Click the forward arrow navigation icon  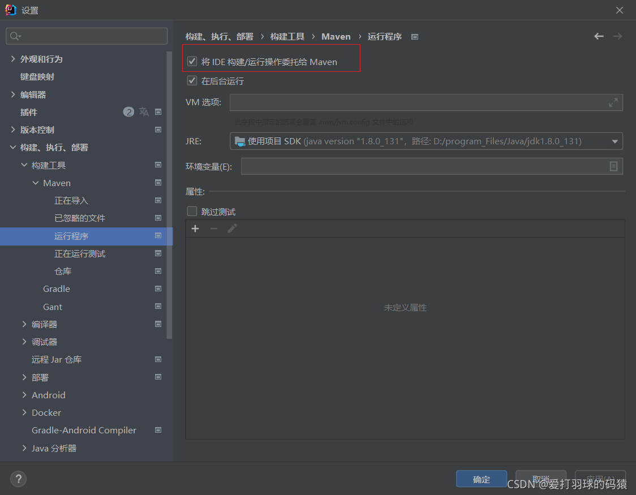[617, 36]
